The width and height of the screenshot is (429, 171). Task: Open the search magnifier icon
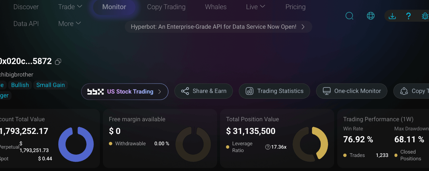pos(349,16)
